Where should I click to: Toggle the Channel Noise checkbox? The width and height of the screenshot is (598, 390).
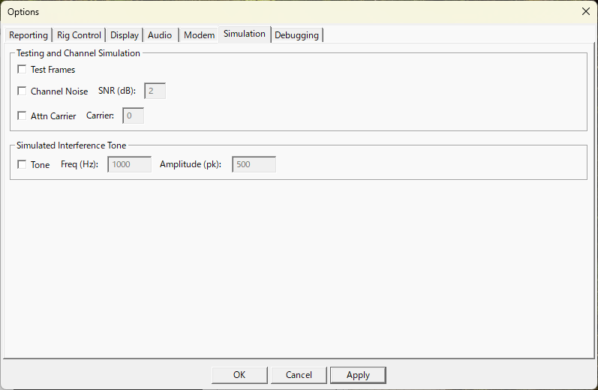point(22,91)
